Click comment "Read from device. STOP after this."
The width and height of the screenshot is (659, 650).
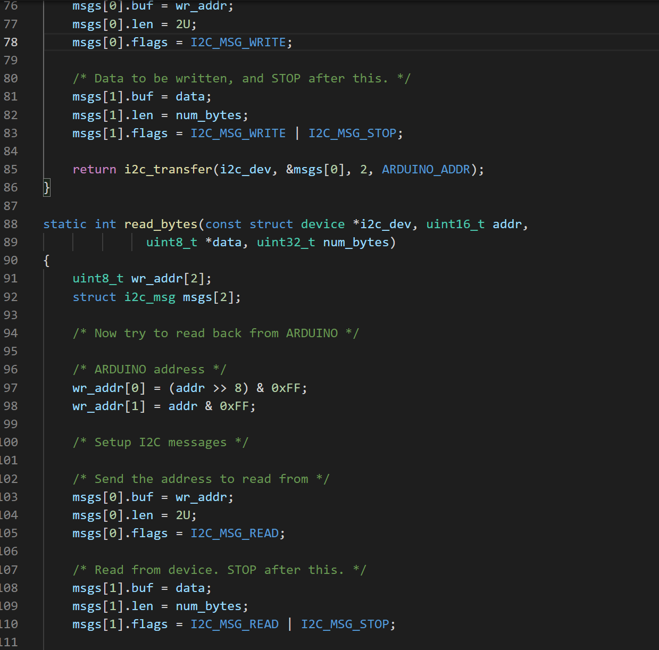point(220,570)
